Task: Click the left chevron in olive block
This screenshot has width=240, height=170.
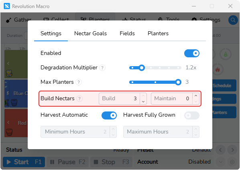Action: pyautogui.click(x=8, y=63)
